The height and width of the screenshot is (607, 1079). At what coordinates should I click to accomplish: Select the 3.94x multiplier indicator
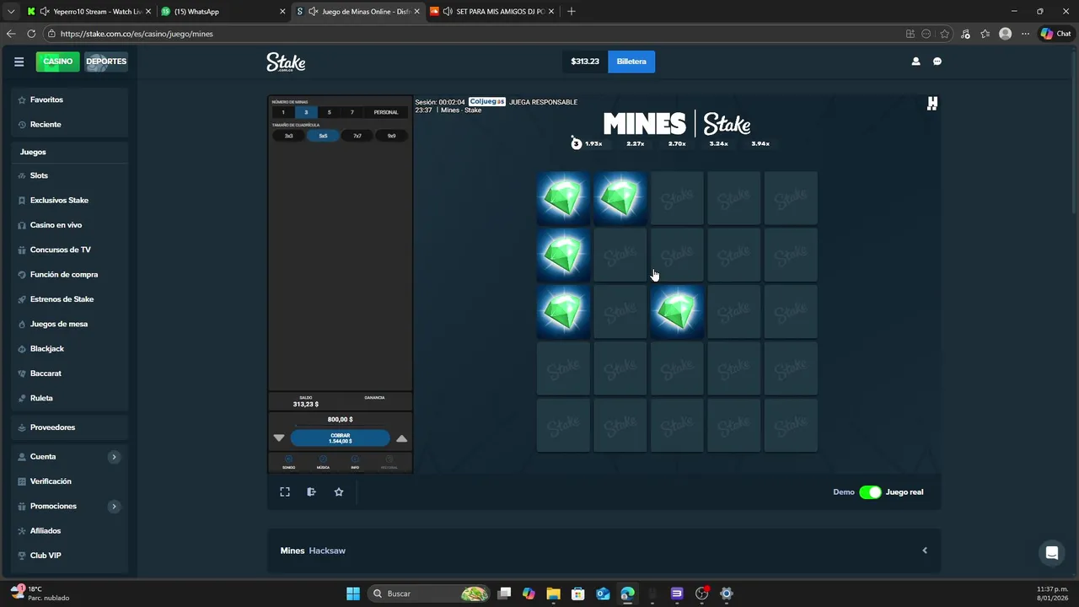[x=760, y=144]
